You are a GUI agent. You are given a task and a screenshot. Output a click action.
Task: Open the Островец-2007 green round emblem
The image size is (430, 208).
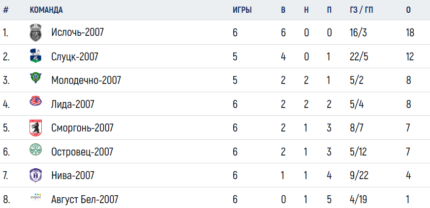[x=35, y=150]
